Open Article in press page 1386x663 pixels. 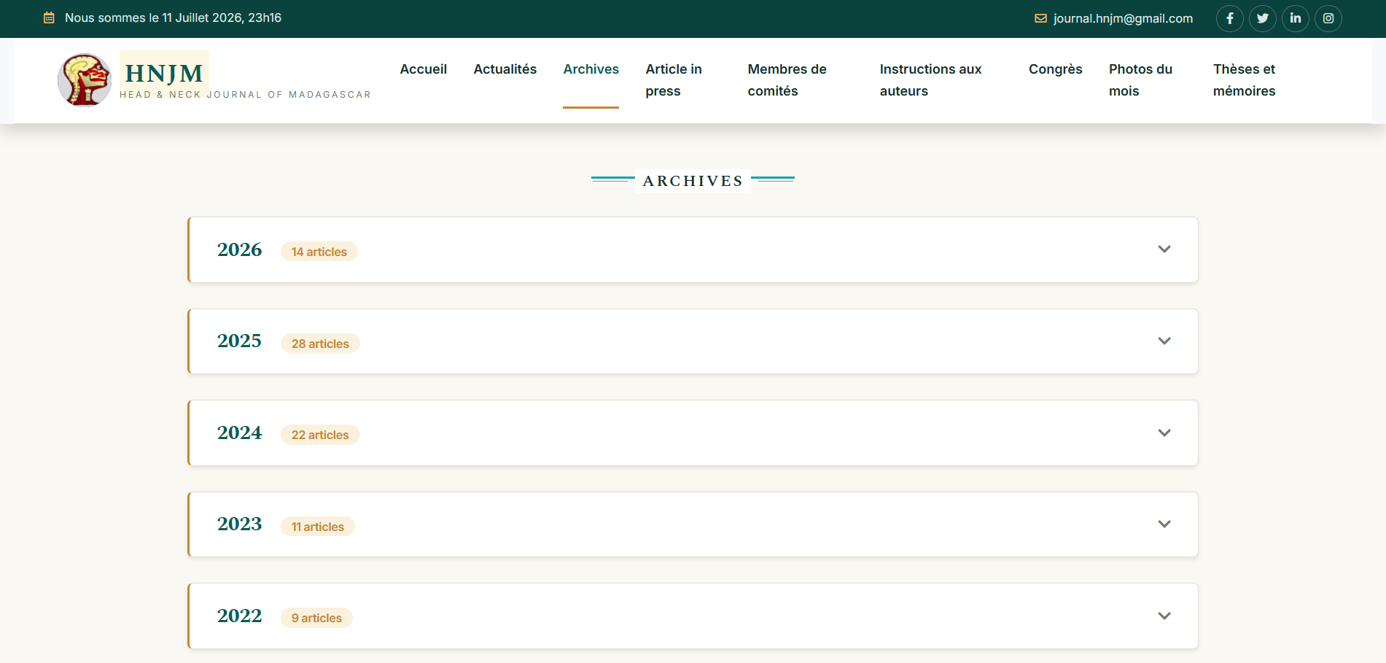(674, 80)
